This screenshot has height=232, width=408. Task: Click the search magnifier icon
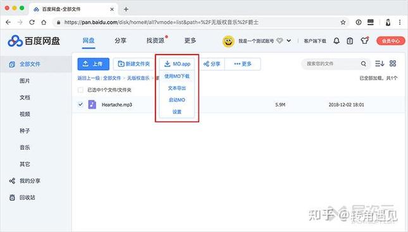pyautogui.click(x=364, y=64)
